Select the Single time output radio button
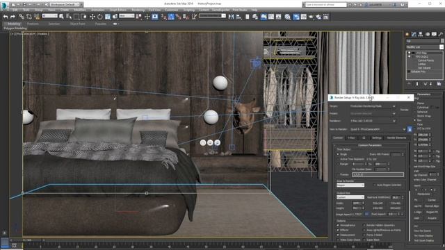Viewport: 445px width, 250px height. [338, 154]
